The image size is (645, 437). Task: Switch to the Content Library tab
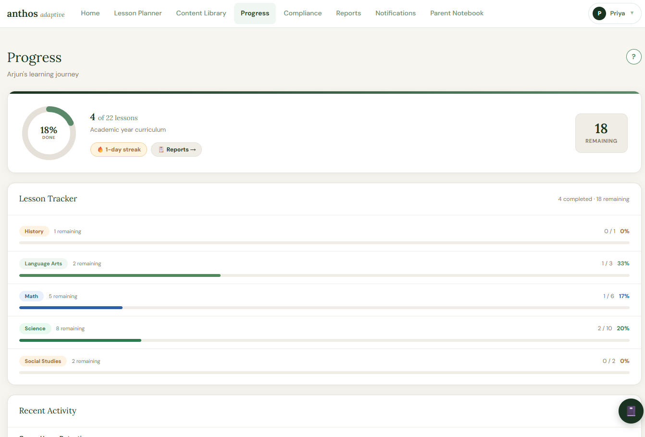coord(201,13)
